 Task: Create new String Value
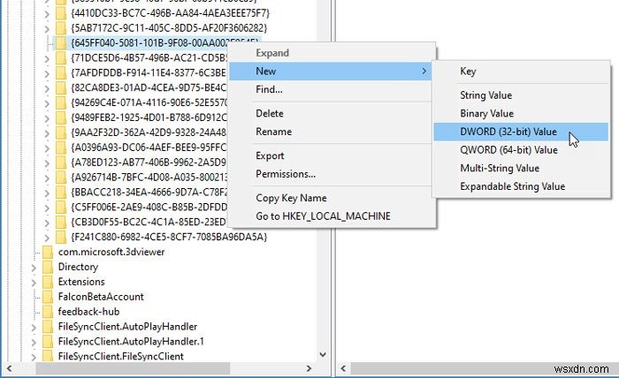click(521, 95)
